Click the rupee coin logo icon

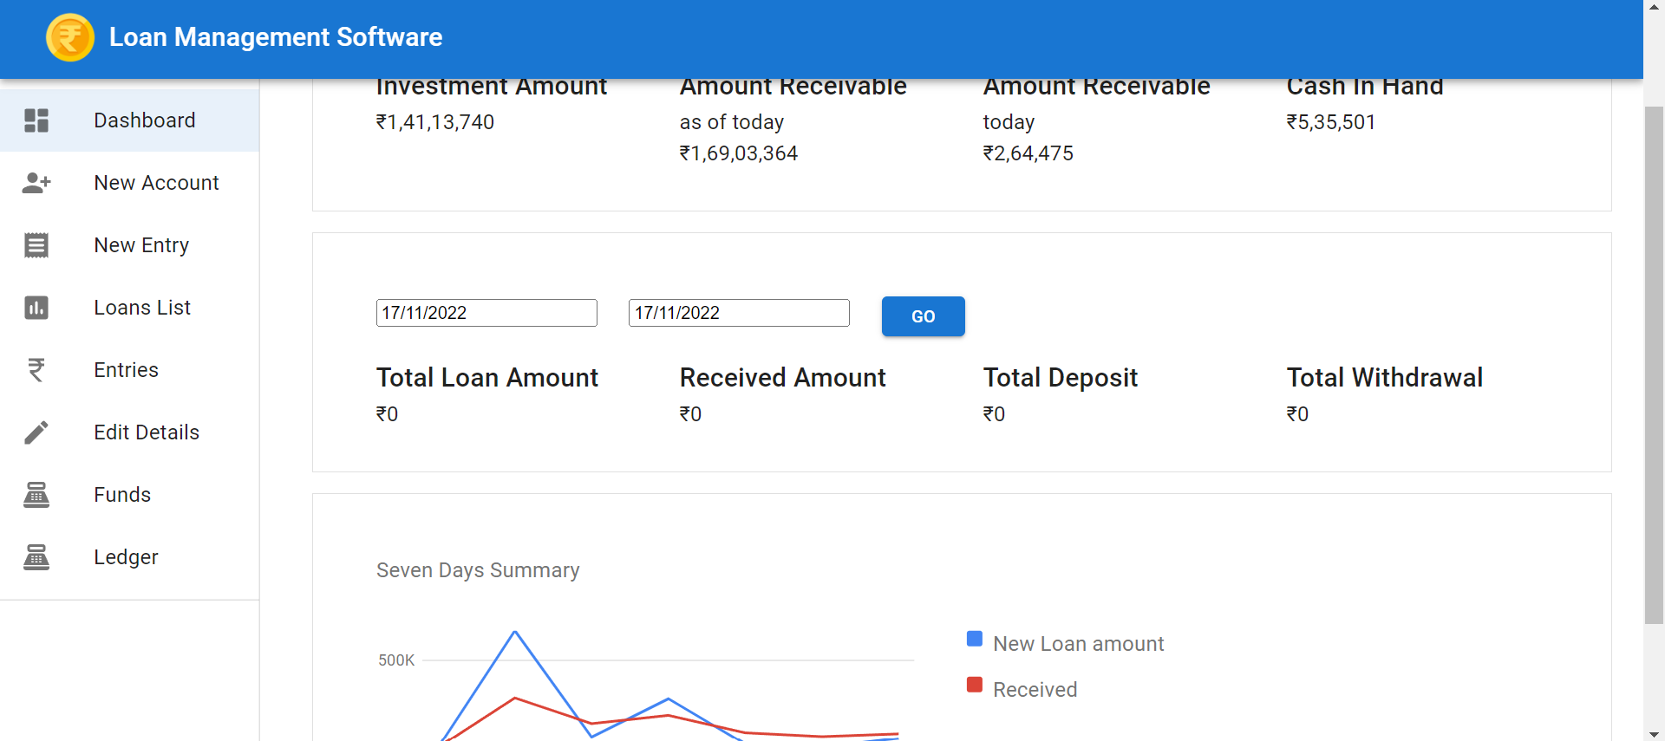[x=70, y=37]
